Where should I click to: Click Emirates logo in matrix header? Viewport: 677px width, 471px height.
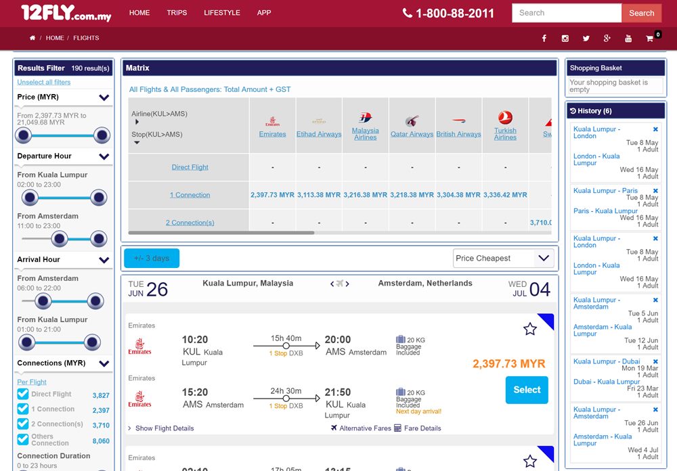click(272, 121)
